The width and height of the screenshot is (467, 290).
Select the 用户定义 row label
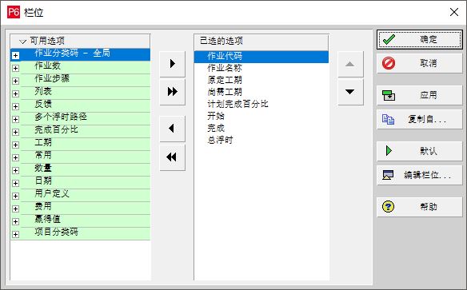pos(52,193)
